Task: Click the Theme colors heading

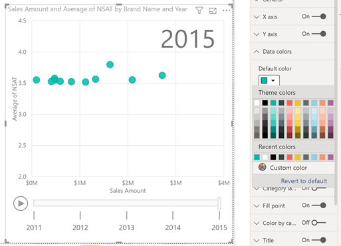Action: coord(277,93)
